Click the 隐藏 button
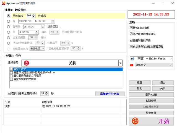The height and width of the screenshot is (133, 177). click(x=140, y=83)
